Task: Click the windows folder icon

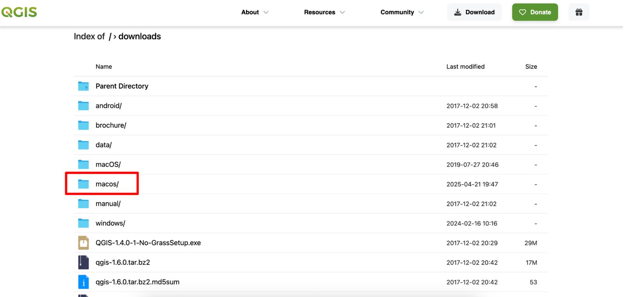Action: 83,223
